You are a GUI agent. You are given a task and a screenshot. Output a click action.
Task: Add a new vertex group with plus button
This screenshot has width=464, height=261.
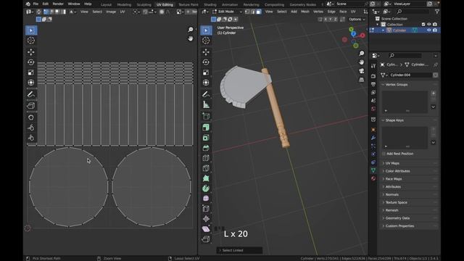[x=434, y=94]
